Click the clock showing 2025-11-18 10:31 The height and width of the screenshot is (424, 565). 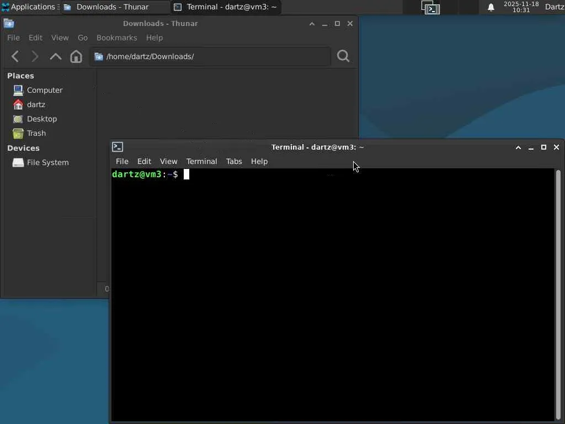(521, 7)
